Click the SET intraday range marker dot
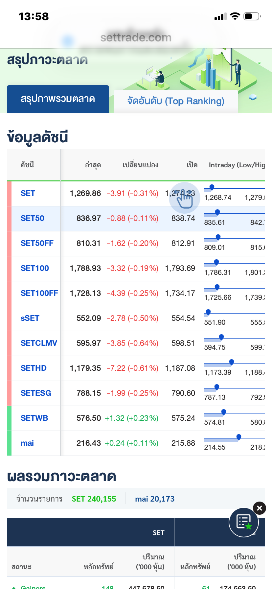Screen dimensions: 272x589 212,187
